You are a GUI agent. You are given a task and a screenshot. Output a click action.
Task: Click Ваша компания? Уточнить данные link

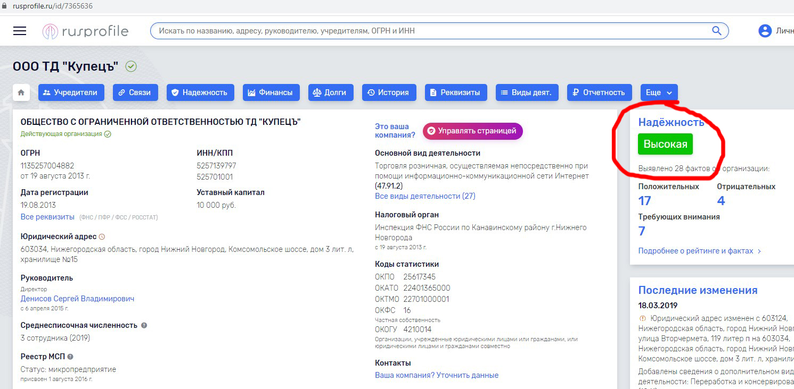(x=437, y=375)
